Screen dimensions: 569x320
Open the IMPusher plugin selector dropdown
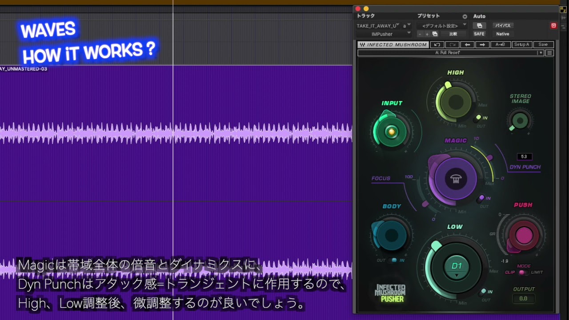384,34
